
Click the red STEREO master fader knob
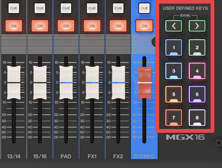pyautogui.click(x=144, y=82)
